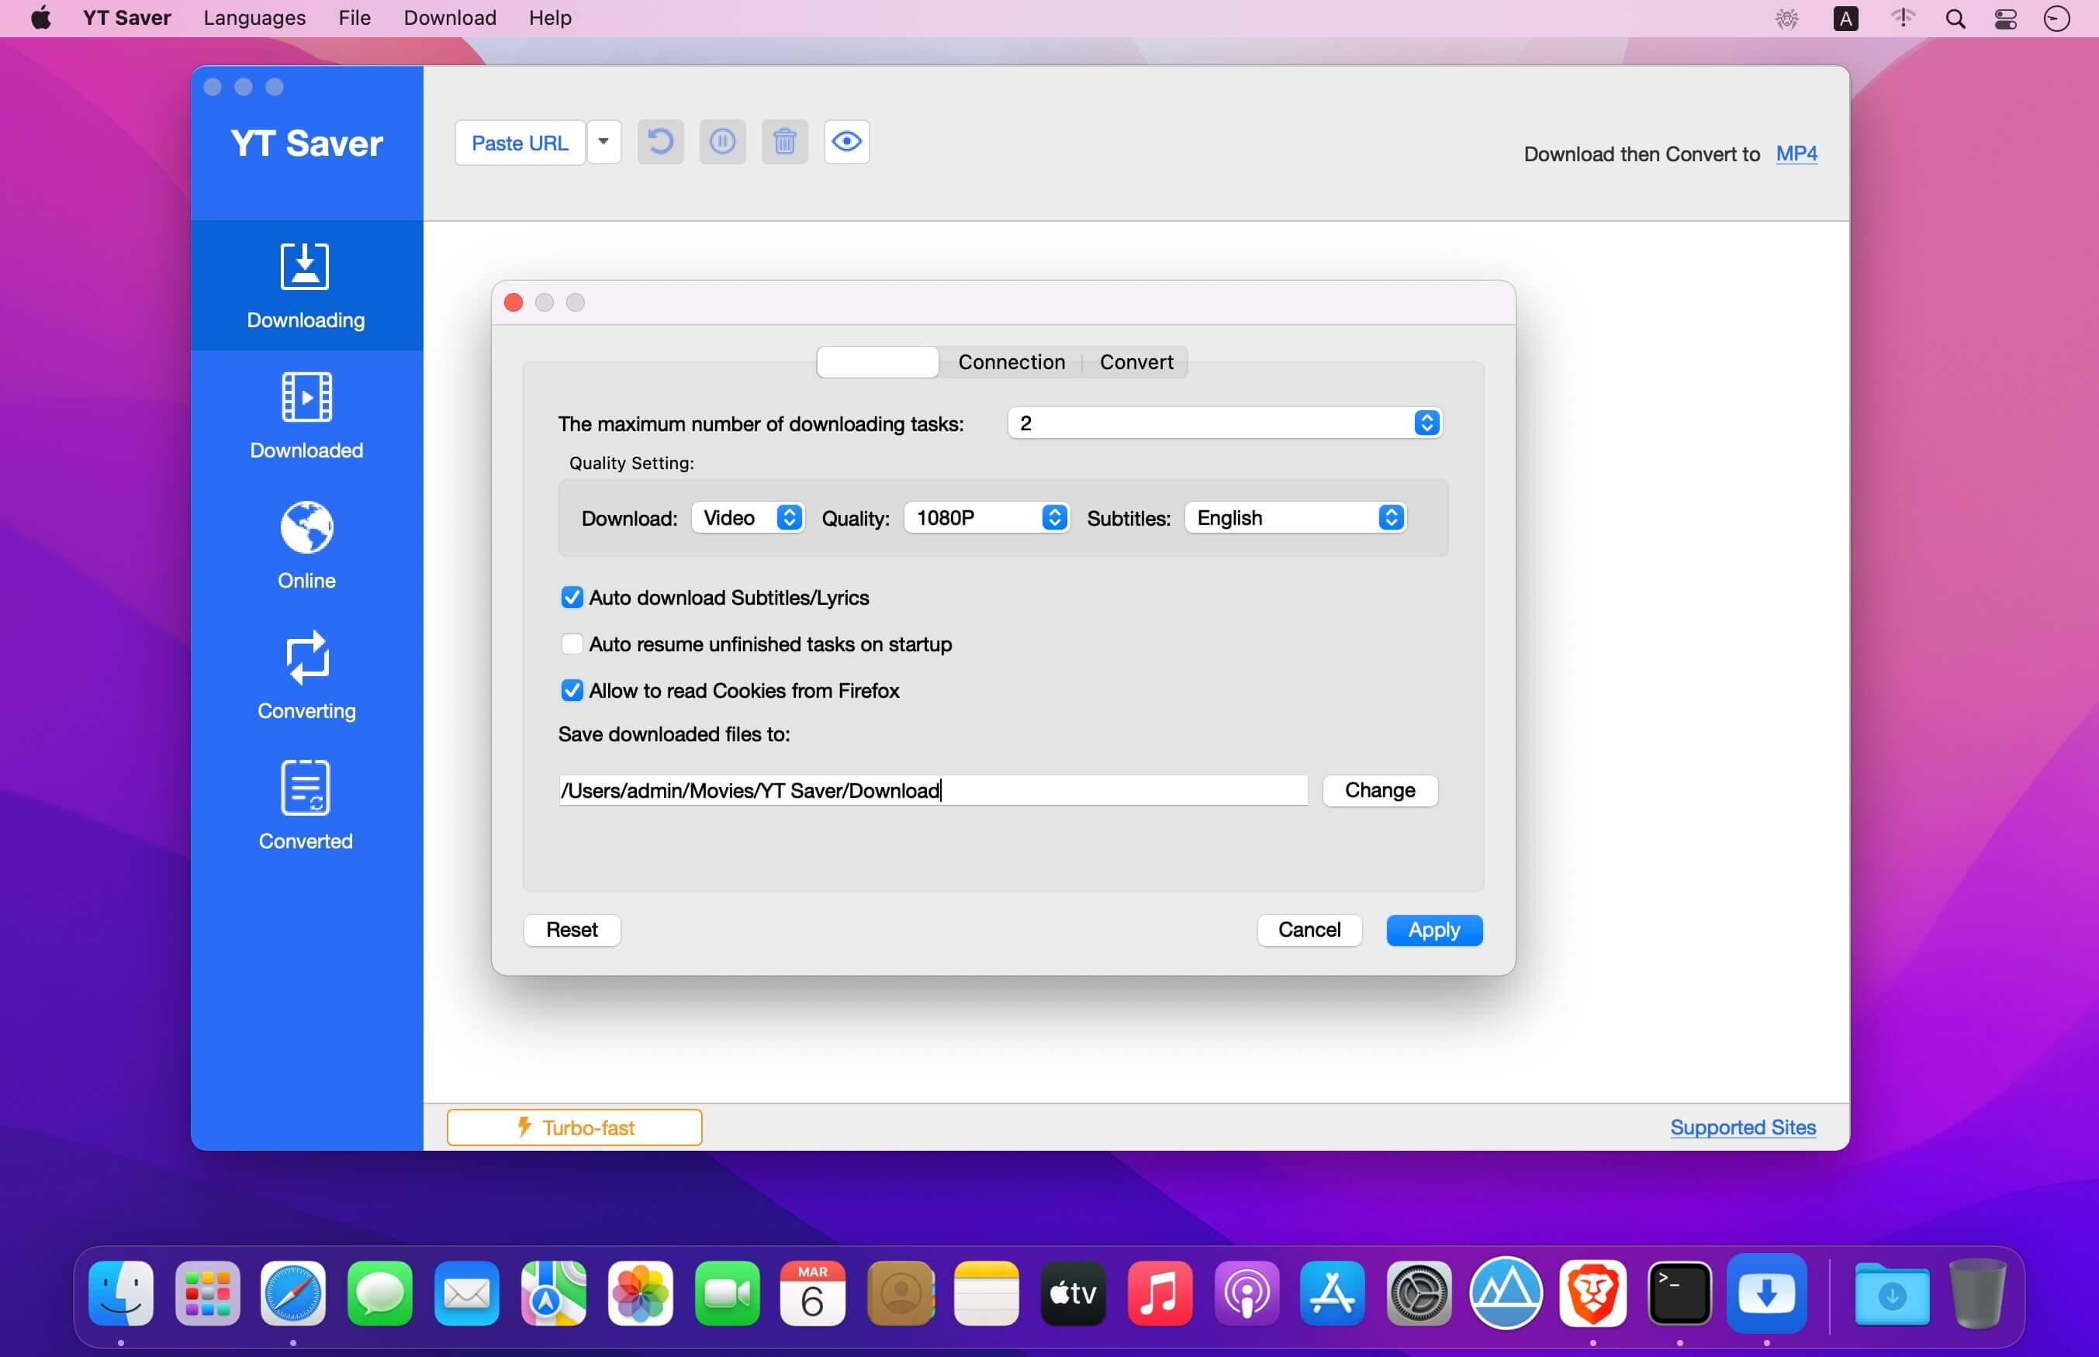Switch to the Convert tab
2099x1357 pixels.
coord(1136,360)
